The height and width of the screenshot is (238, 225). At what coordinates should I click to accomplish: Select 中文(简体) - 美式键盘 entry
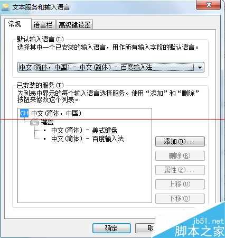pos(85,131)
